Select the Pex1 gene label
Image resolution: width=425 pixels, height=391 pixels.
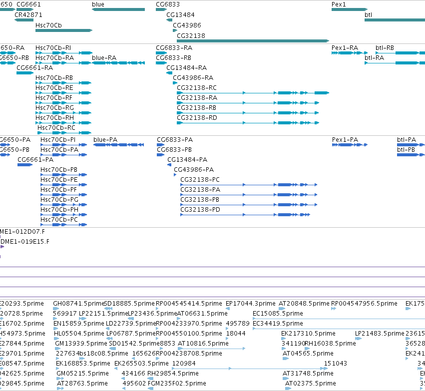(339, 4)
